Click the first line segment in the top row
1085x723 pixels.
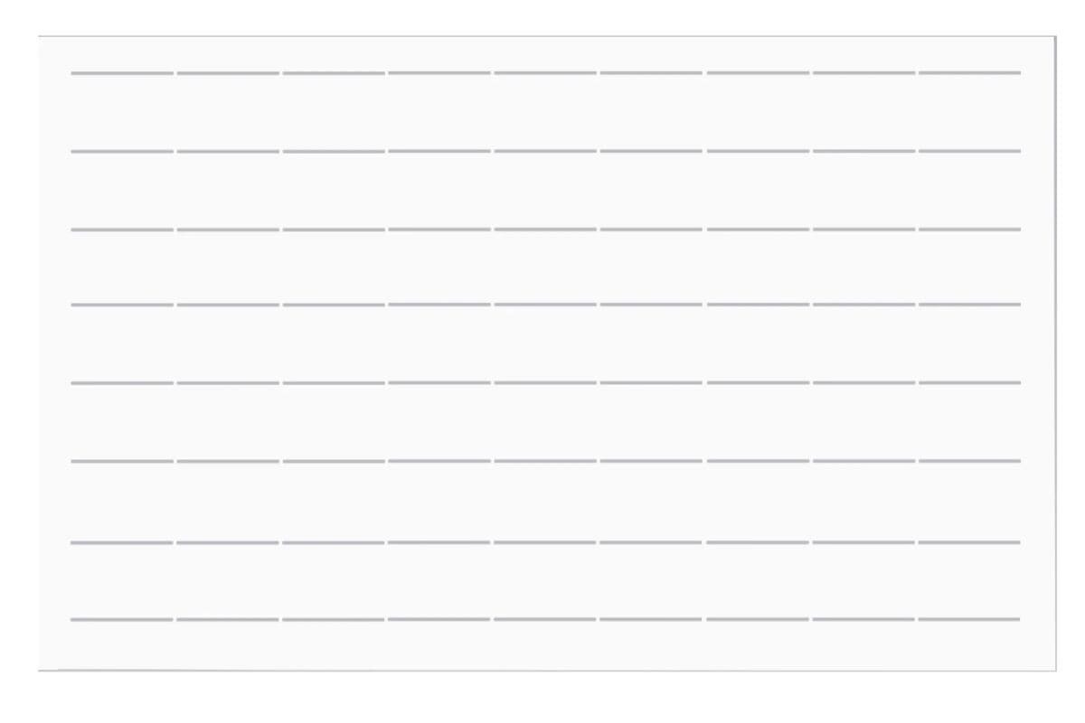(x=122, y=72)
